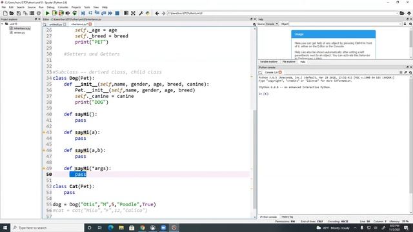Run the file with the green play icon
The width and height of the screenshot is (413, 232).
pyautogui.click(x=47, y=13)
